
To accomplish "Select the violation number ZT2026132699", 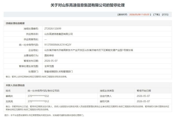I will pyautogui.click(x=53, y=29).
